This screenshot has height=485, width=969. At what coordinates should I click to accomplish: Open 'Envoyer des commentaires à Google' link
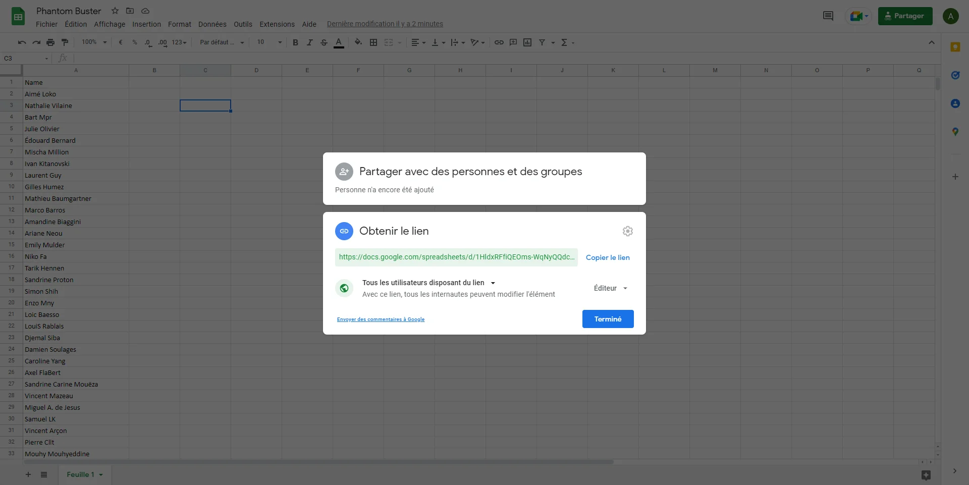pos(381,319)
